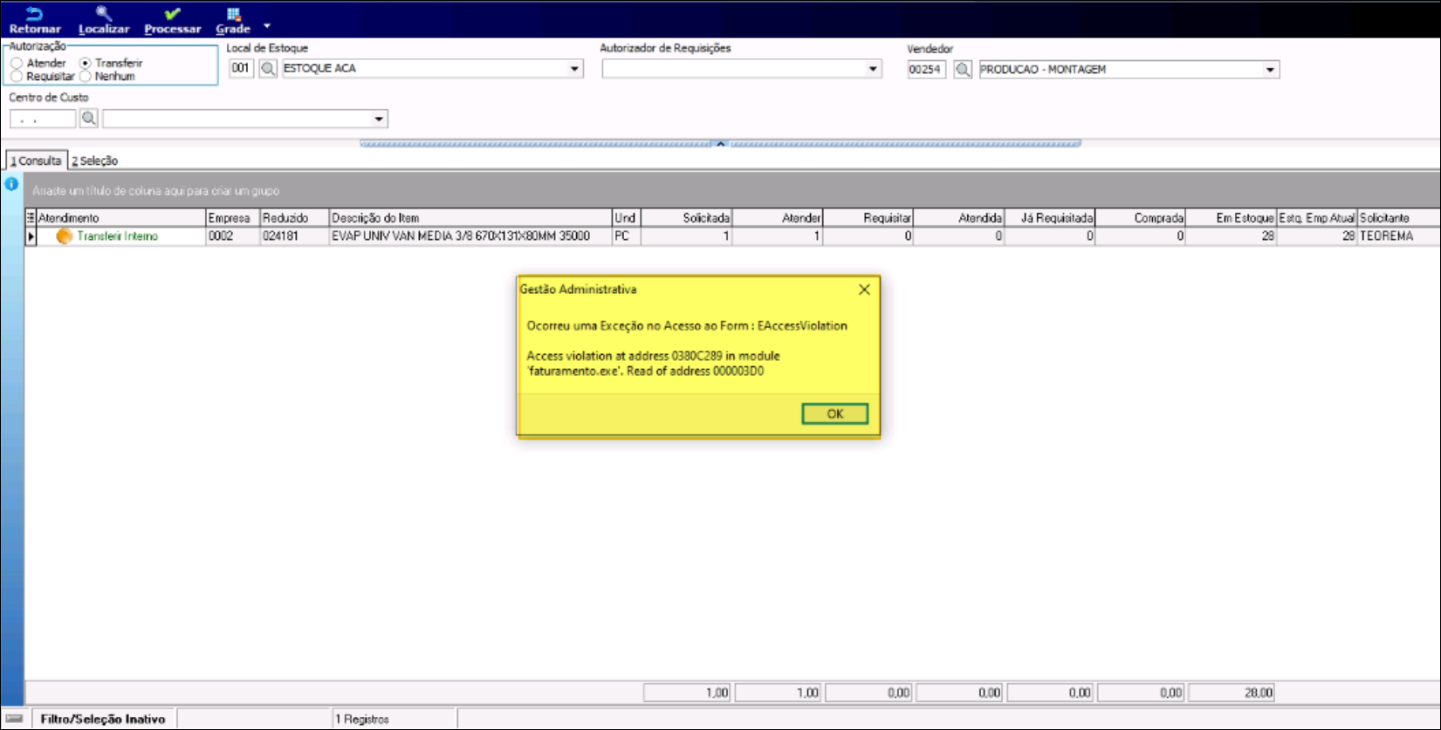Screen dimensions: 1441x730
Task: Click the Retornar toolbar icon
Action: pos(34,14)
